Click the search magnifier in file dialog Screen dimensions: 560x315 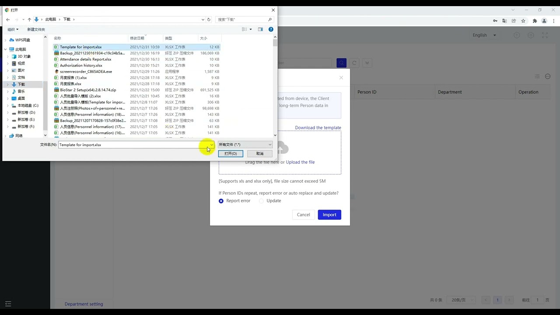270,19
